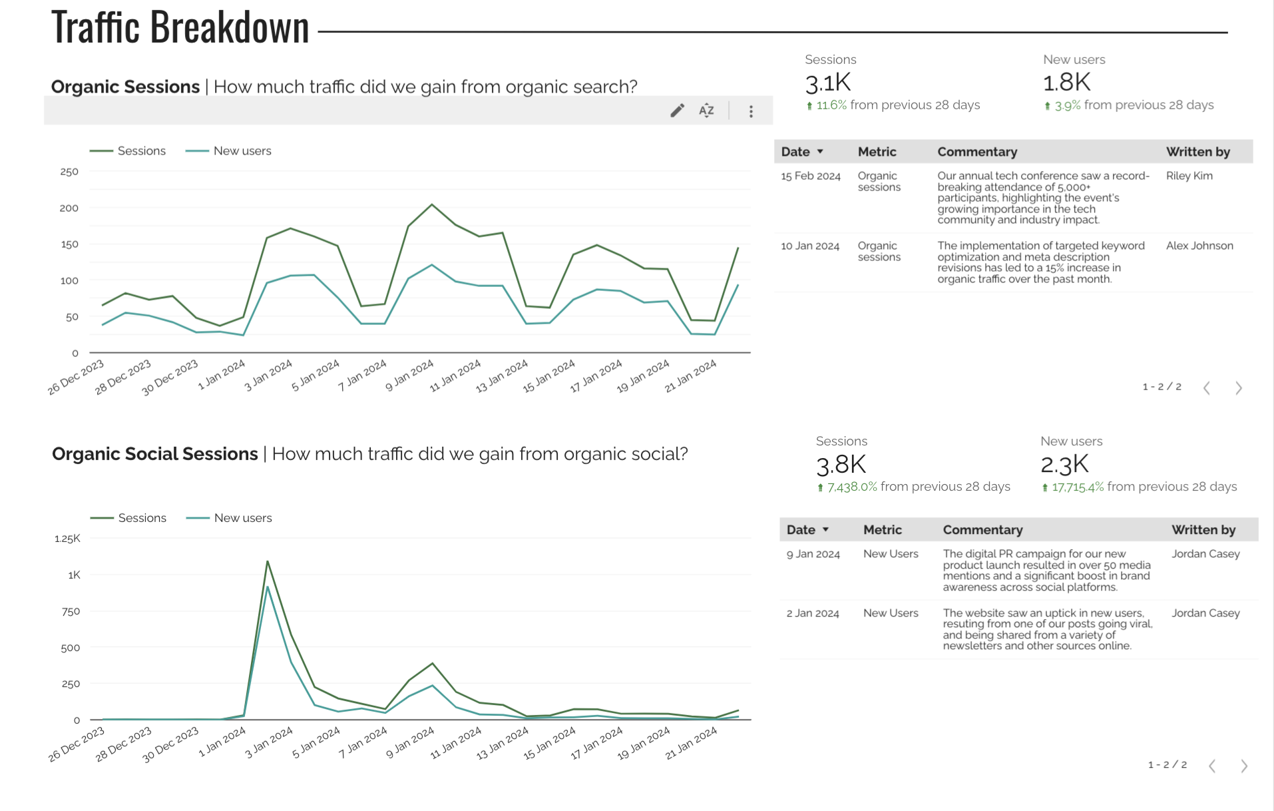Go to next page in social commentary table
This screenshot has height=811, width=1274.
click(1243, 766)
